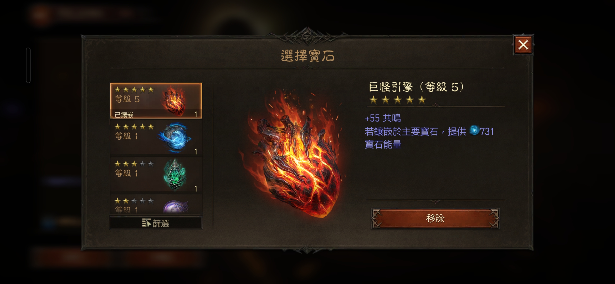Select the purple two-star gem
The height and width of the screenshot is (284, 615).
pos(156,204)
